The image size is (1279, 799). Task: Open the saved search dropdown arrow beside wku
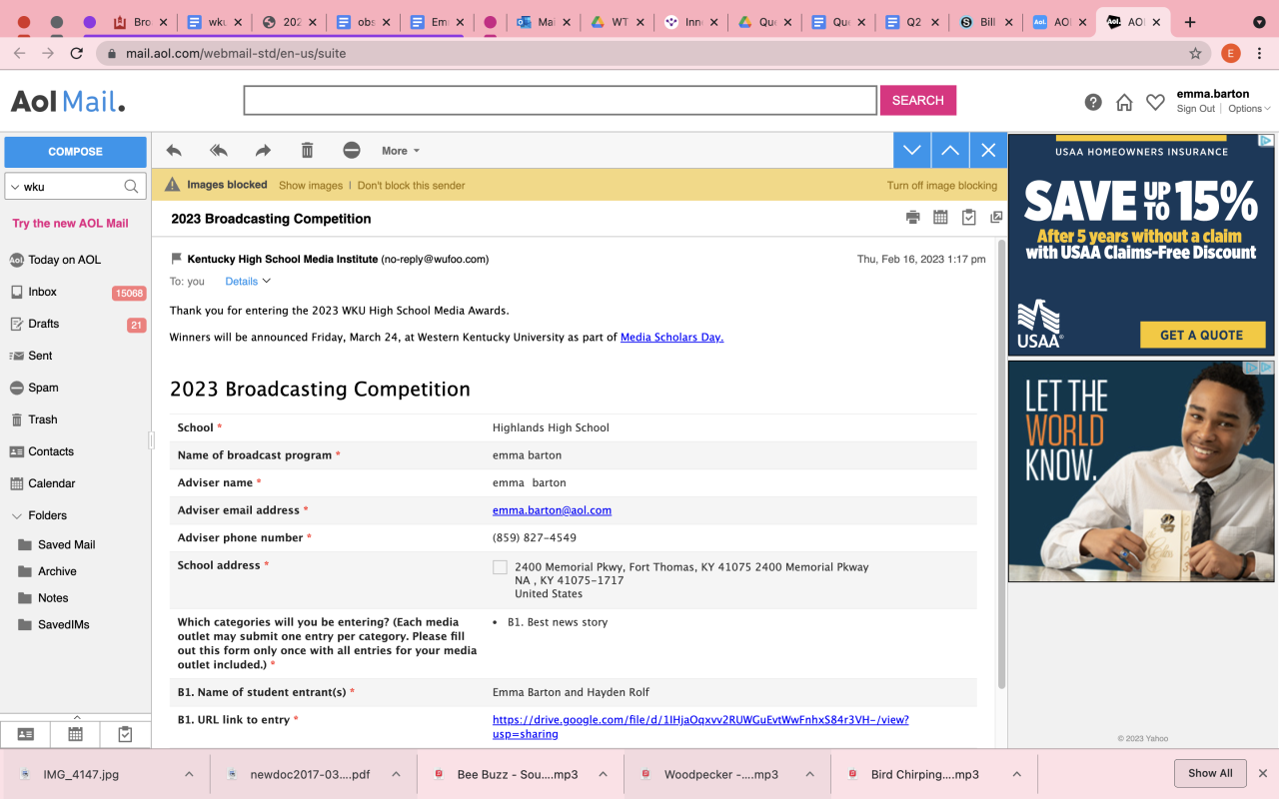(x=14, y=187)
